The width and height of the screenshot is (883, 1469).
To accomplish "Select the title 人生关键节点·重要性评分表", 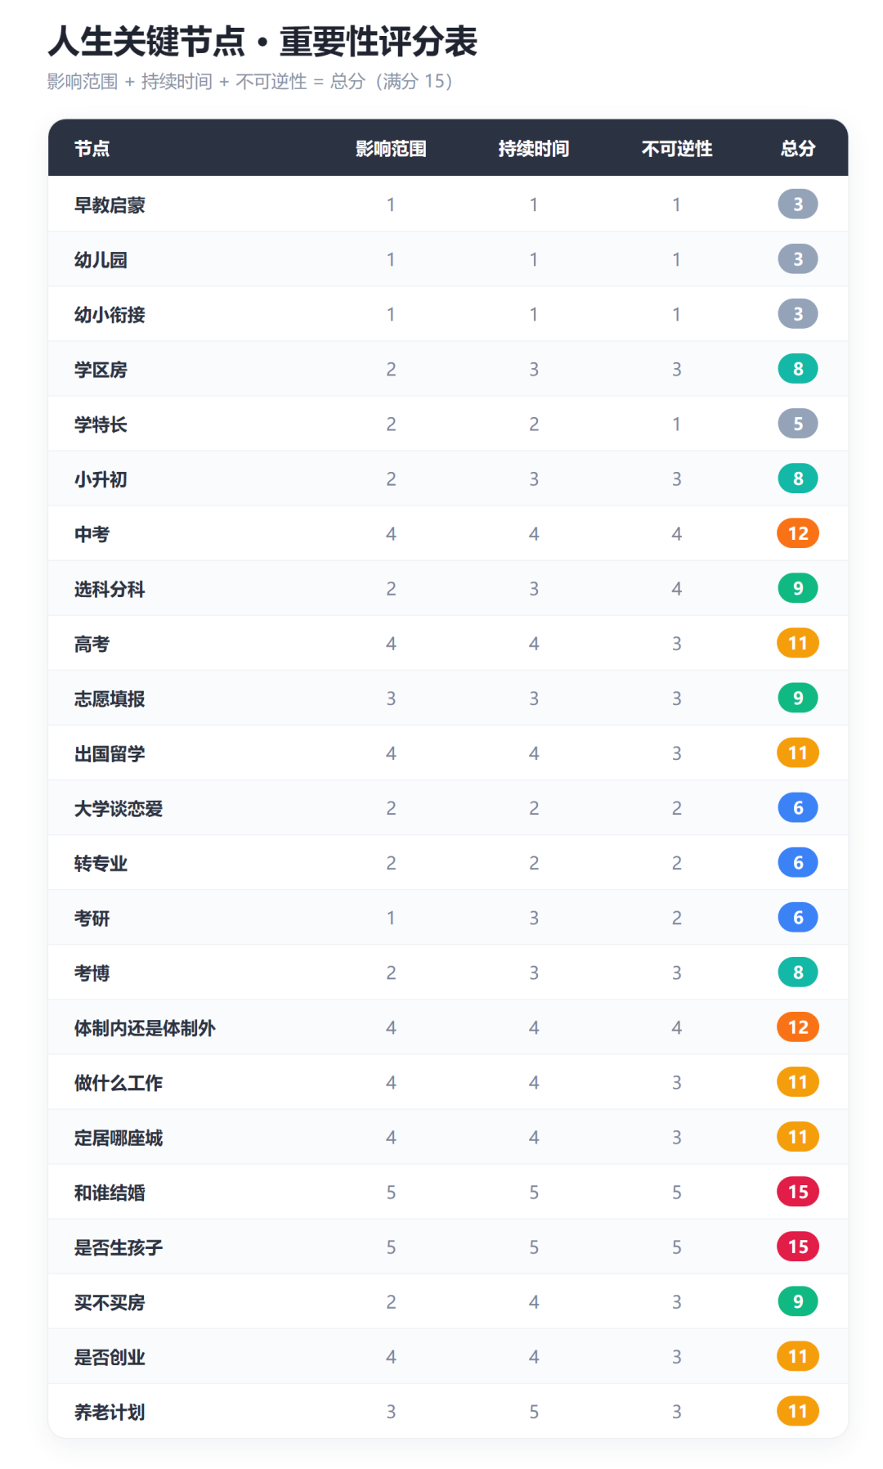I will (x=262, y=41).
